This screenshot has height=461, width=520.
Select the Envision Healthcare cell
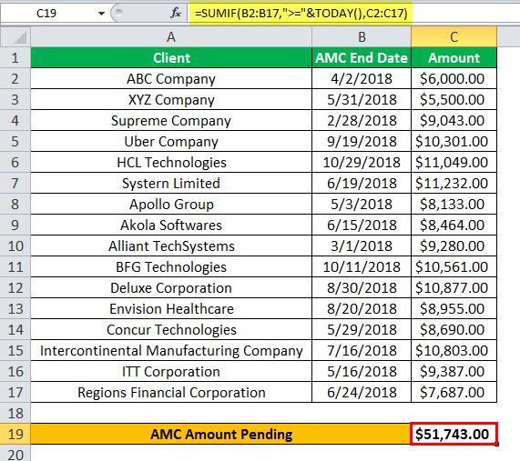tap(171, 308)
